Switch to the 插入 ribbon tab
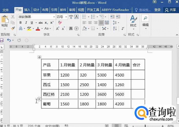179x127 pixels. [x=27, y=10]
